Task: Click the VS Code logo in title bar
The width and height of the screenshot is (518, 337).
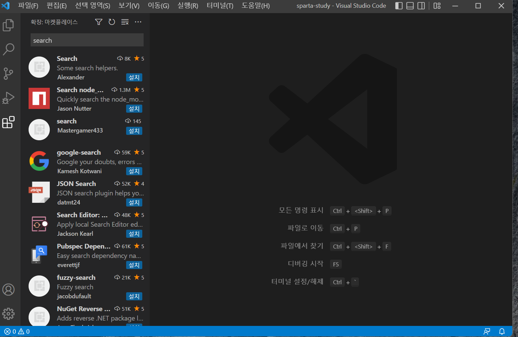Action: 6,6
